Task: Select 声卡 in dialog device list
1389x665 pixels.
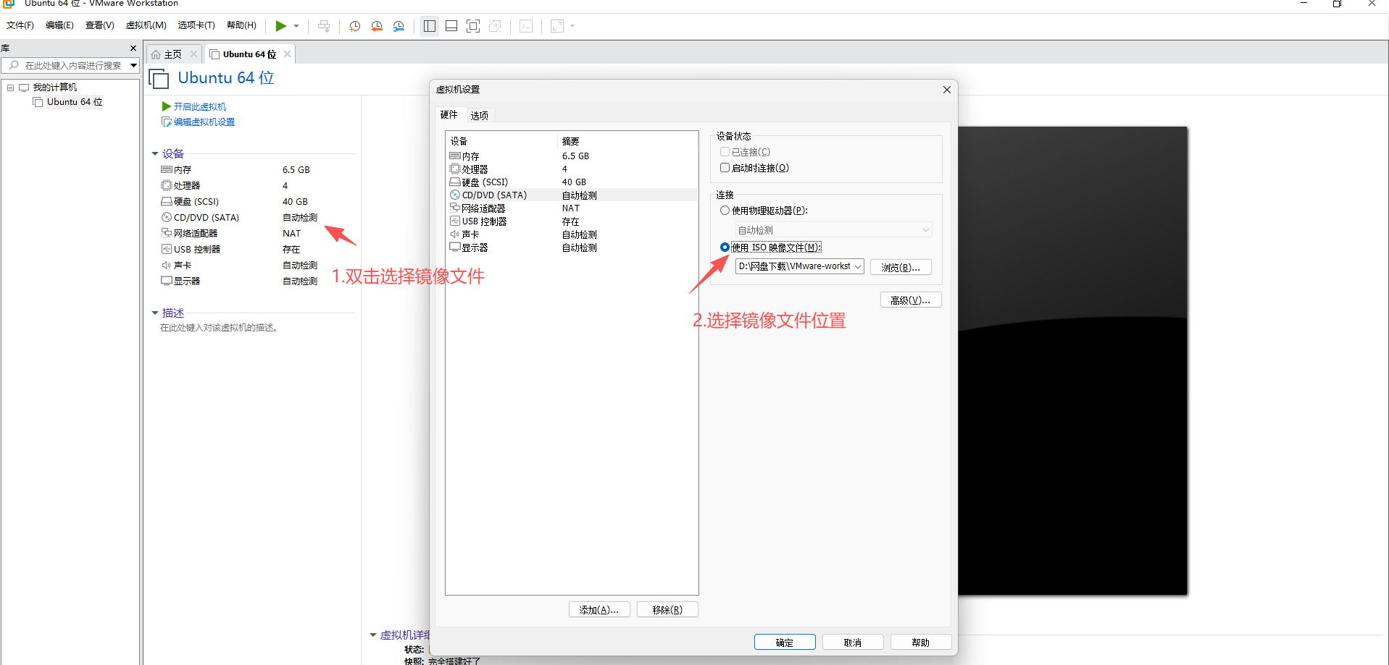Action: 572,234
